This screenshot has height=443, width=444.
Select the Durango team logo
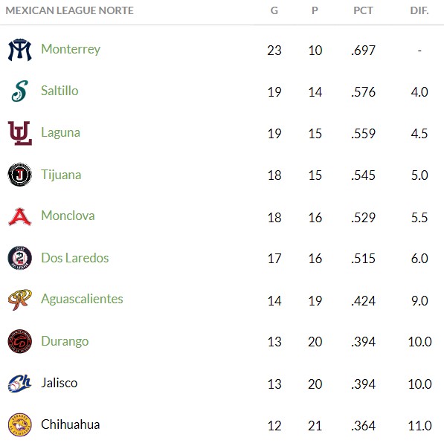point(20,341)
